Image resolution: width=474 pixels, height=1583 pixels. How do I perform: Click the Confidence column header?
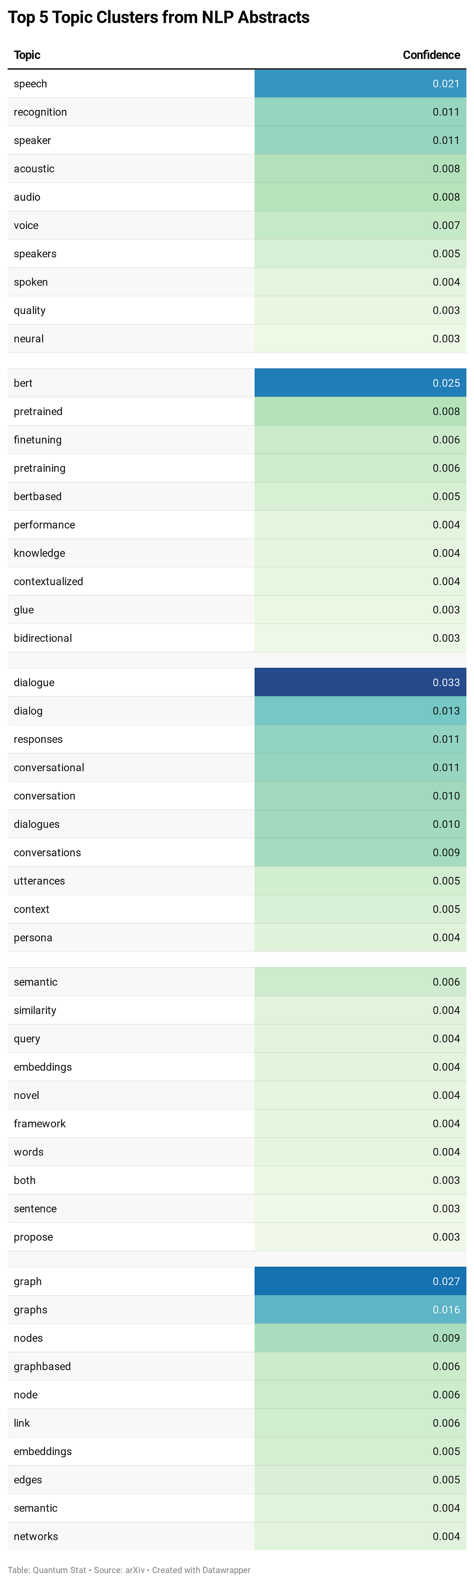click(x=430, y=55)
